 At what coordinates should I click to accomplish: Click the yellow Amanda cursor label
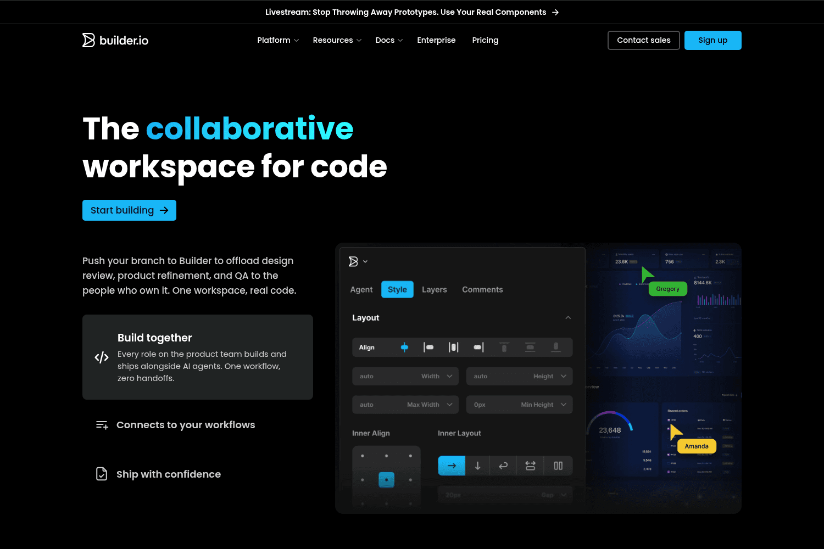697,446
